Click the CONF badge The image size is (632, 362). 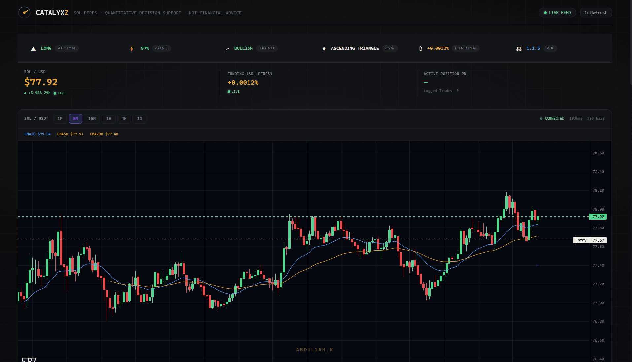[x=161, y=48]
